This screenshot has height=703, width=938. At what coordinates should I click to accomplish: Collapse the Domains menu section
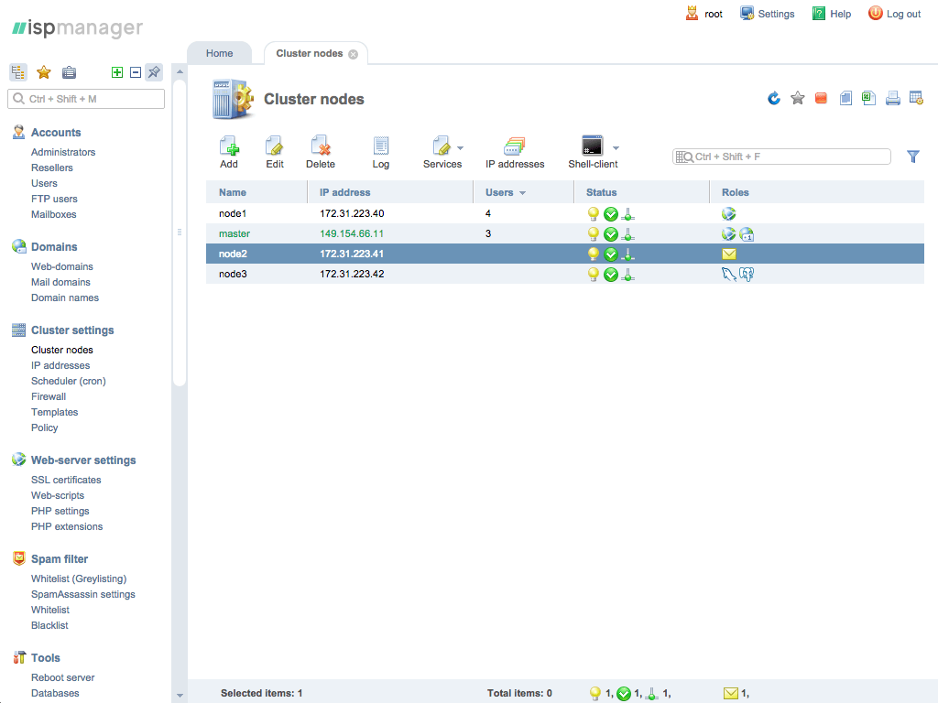click(54, 247)
